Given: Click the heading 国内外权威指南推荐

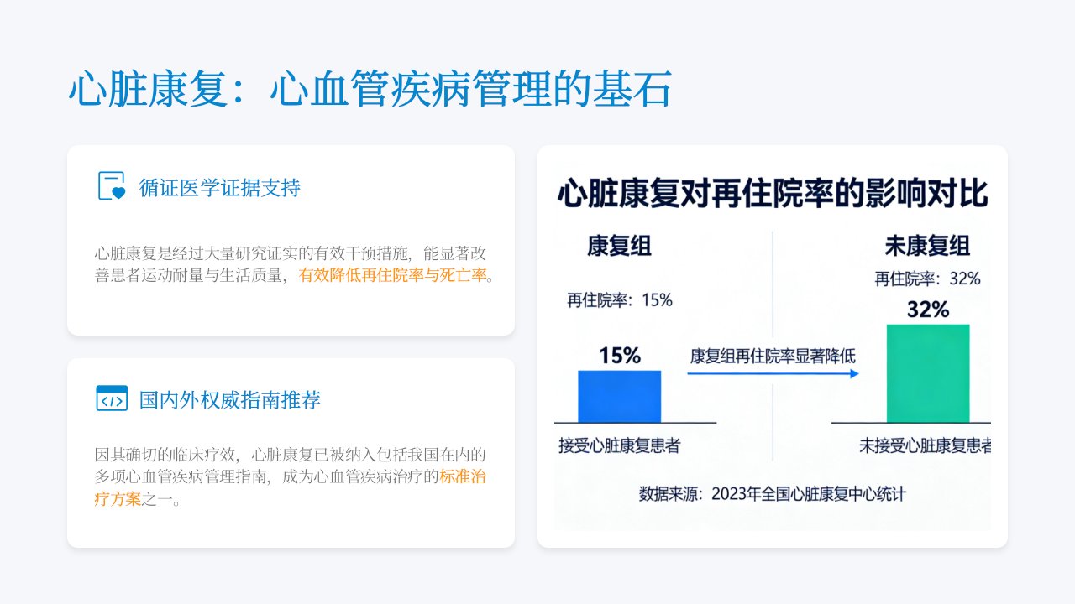Looking at the screenshot, I should pos(230,399).
